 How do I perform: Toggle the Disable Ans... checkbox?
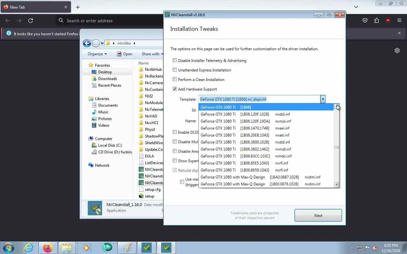click(175, 151)
